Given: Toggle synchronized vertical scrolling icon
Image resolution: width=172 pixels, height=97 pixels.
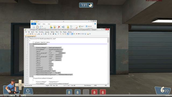Looking at the screenshot, I should [x=63, y=34].
